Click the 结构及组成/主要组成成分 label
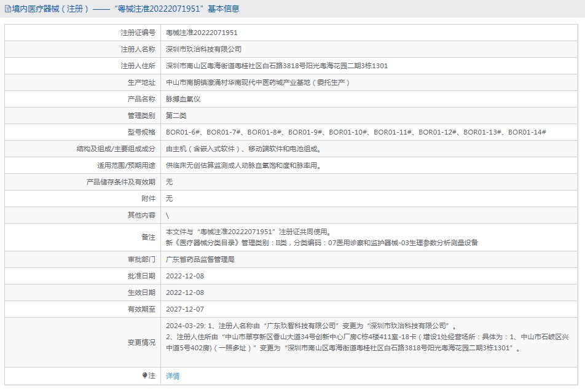The image size is (585, 389). tap(116, 149)
